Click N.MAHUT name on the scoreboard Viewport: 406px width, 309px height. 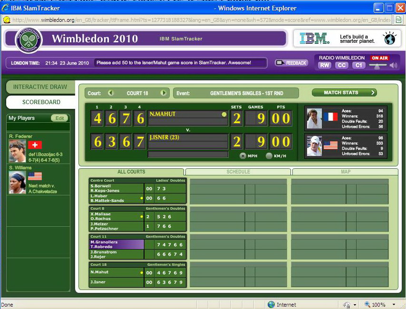pos(163,114)
